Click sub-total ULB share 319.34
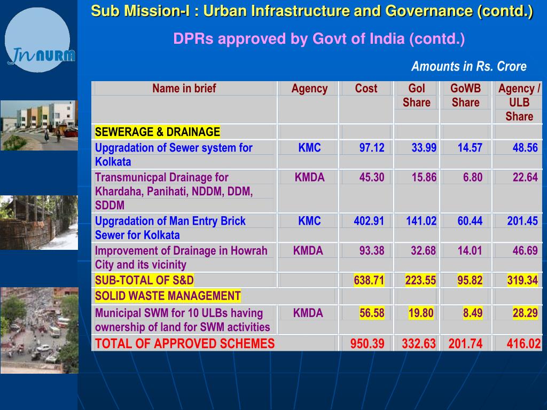This screenshot has width=547, height=410. (522, 280)
